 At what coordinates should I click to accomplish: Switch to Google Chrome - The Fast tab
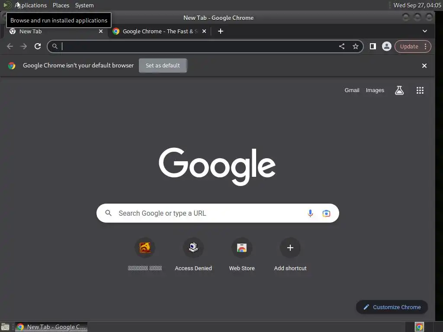click(160, 31)
